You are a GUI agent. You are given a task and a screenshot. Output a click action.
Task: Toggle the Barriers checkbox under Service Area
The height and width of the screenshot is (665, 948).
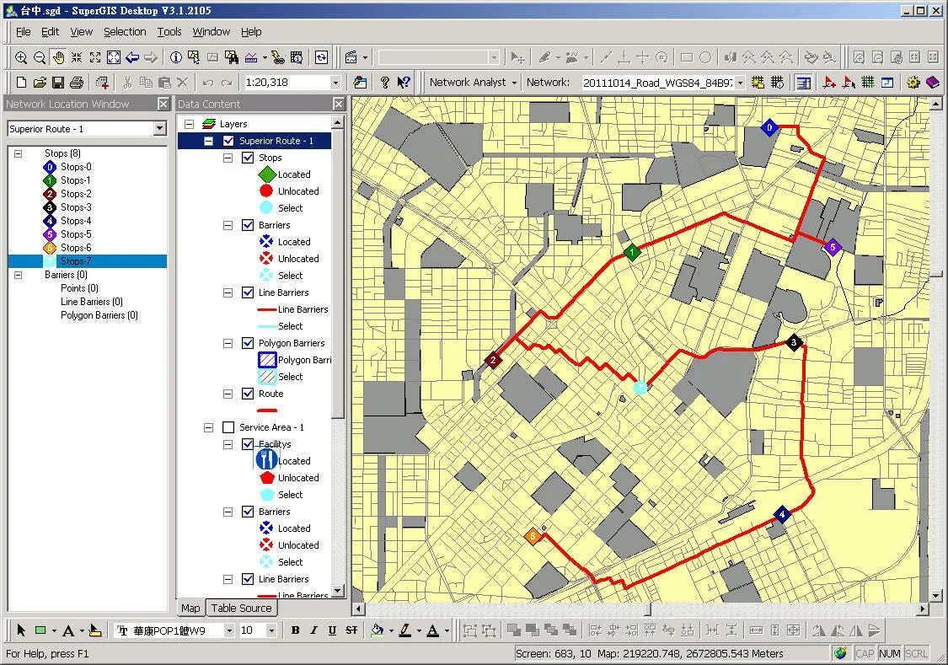coord(248,512)
